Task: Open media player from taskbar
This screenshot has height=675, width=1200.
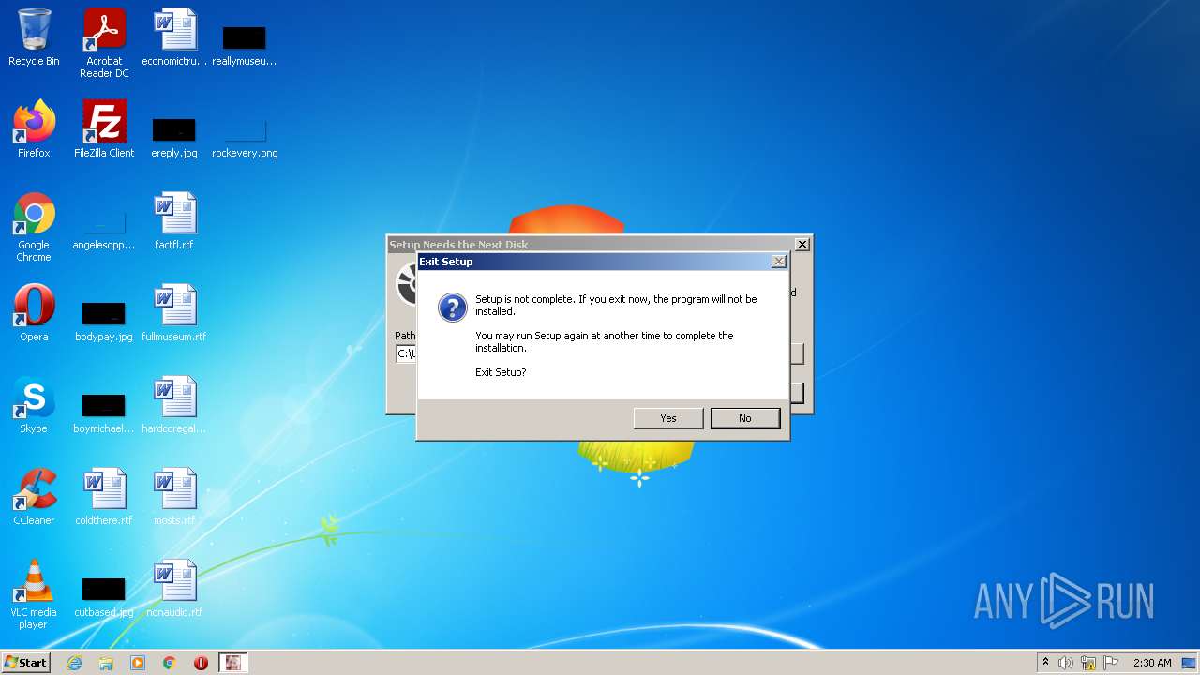Action: [138, 663]
